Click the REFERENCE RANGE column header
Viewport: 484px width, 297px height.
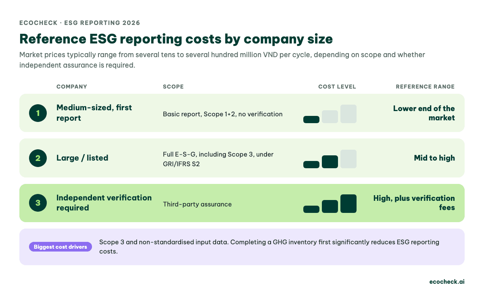(x=425, y=87)
